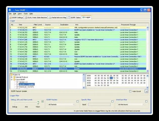Viewport: 159px width, 121px height.
Task: Sort by the Filter Level column header
Action: tap(38, 25)
